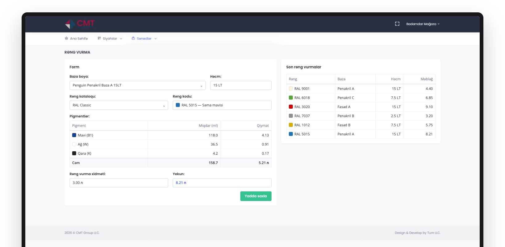Click the Mavi (B1) amount 118.0
The width and height of the screenshot is (505, 247).
pyautogui.click(x=213, y=135)
